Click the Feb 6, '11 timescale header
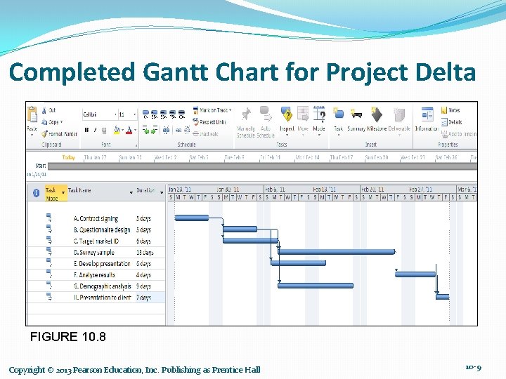The width and height of the screenshot is (506, 379). tap(275, 189)
